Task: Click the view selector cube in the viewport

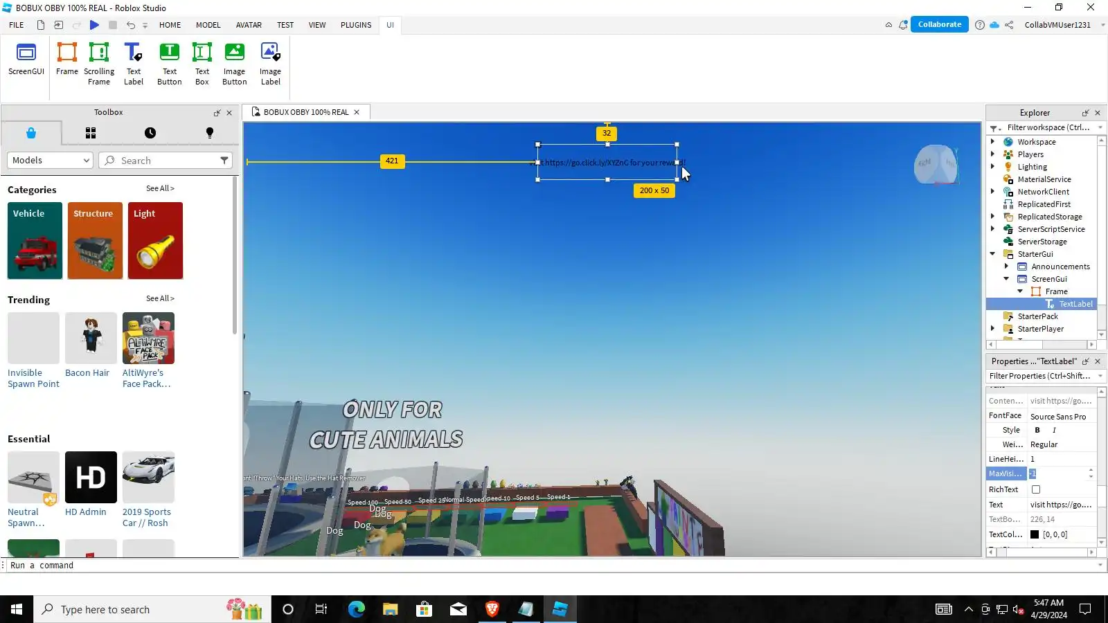Action: tap(937, 165)
